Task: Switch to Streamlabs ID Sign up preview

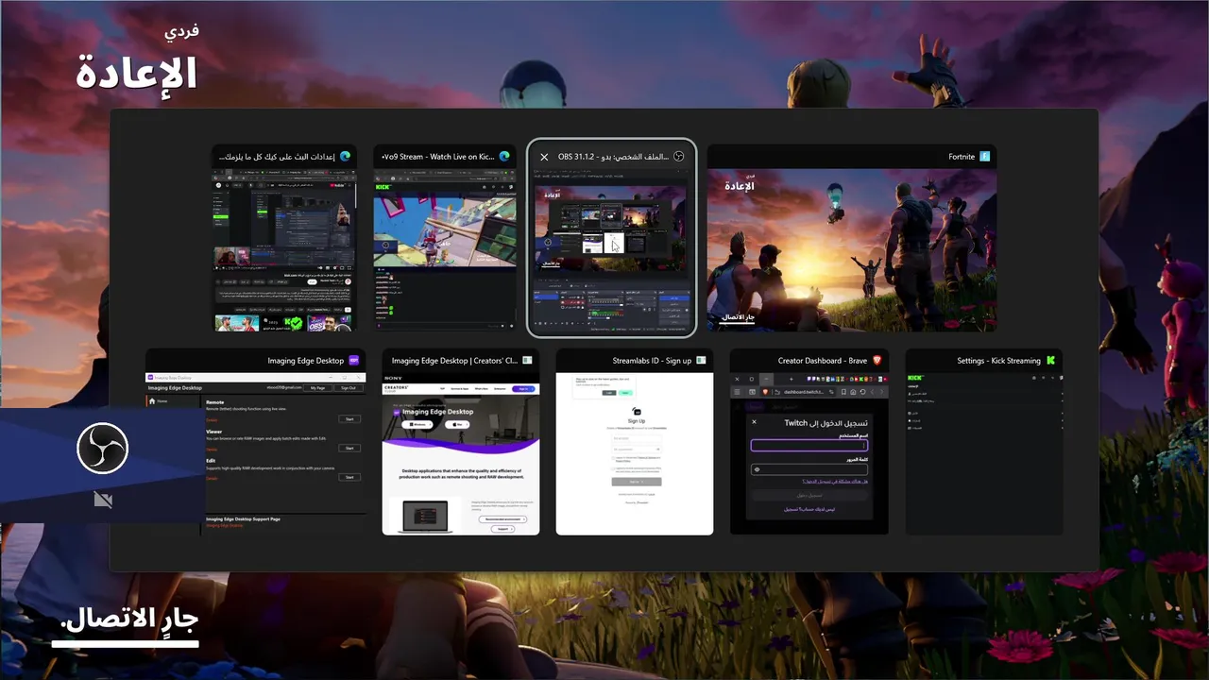Action: [635, 453]
